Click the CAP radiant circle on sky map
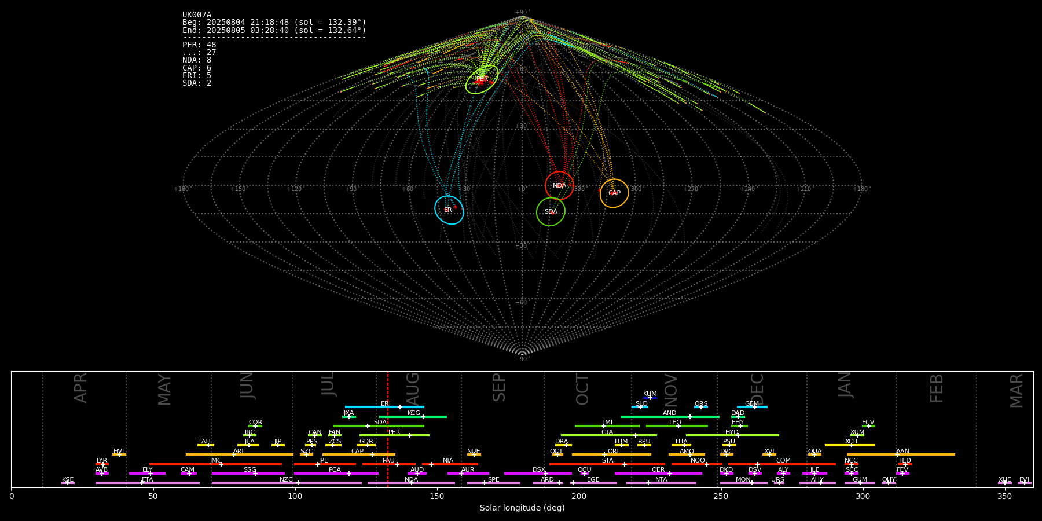Screen dimensions: 1042x521 (x=614, y=193)
